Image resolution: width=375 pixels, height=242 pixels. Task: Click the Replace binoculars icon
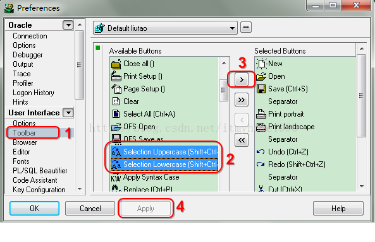tap(116, 188)
